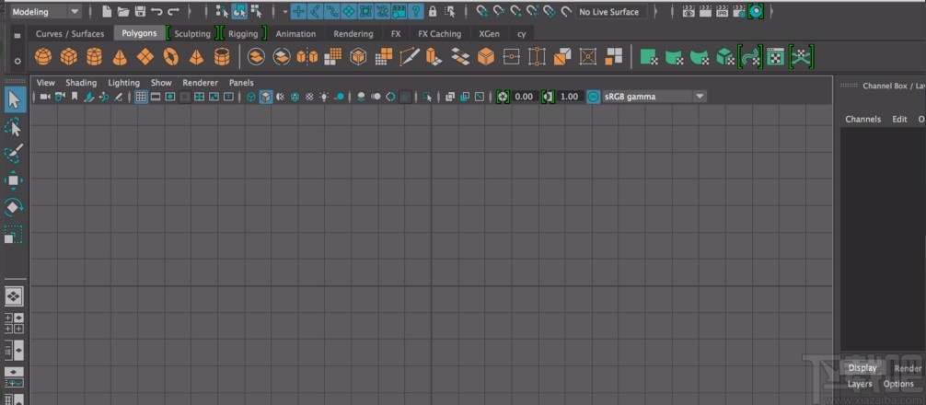Select by object type mode

click(239, 11)
